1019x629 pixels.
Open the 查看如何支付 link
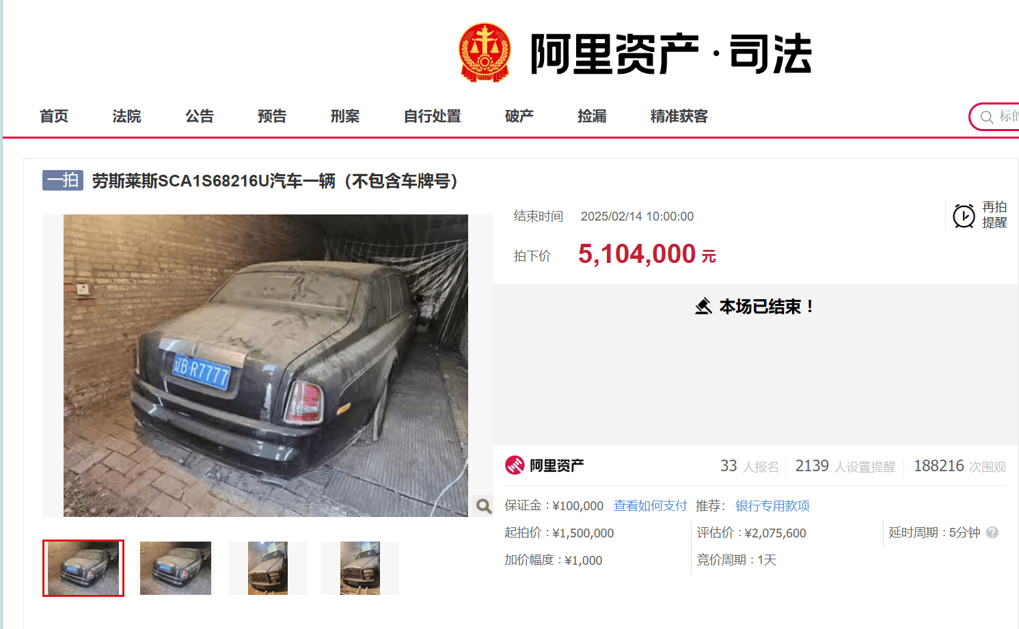pos(650,505)
